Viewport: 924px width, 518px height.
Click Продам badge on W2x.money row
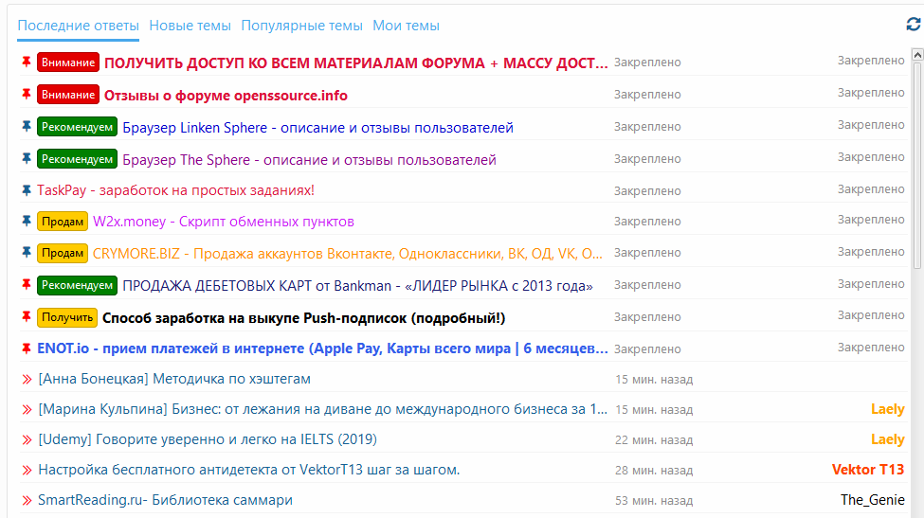(63, 222)
